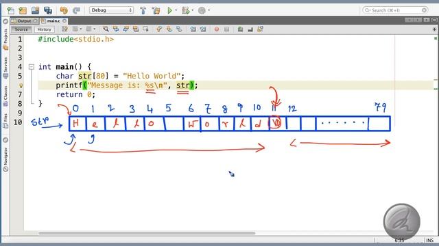Open the Services side panel
The height and width of the screenshot is (246, 439).
(5, 68)
